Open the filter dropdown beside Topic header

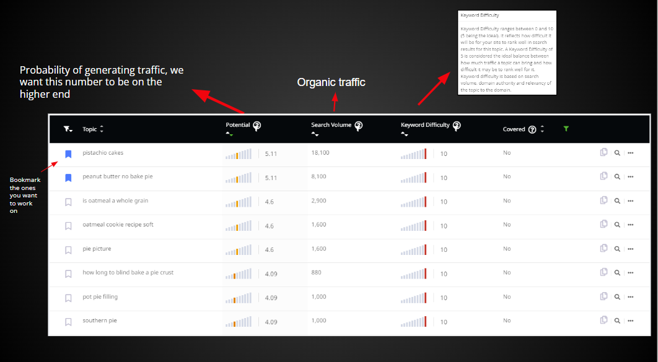pyautogui.click(x=68, y=129)
